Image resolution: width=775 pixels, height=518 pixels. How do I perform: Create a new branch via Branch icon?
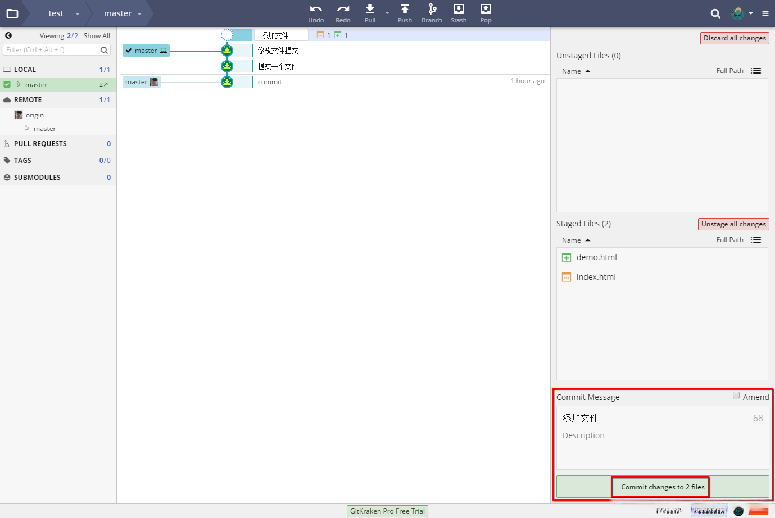(x=432, y=9)
